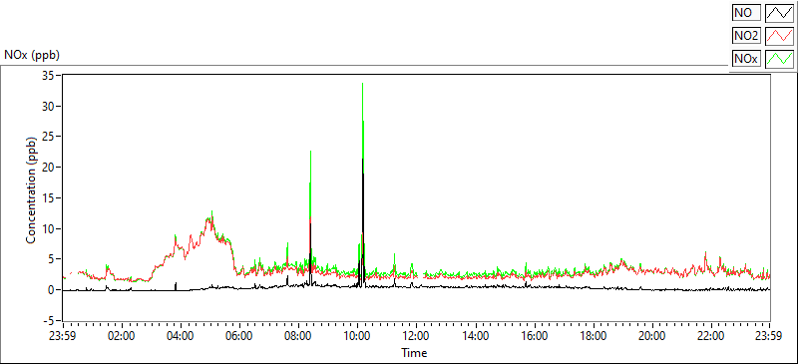Click the 'NOx (ppb)' graph title
Screen dimensions: 798x364
point(32,55)
